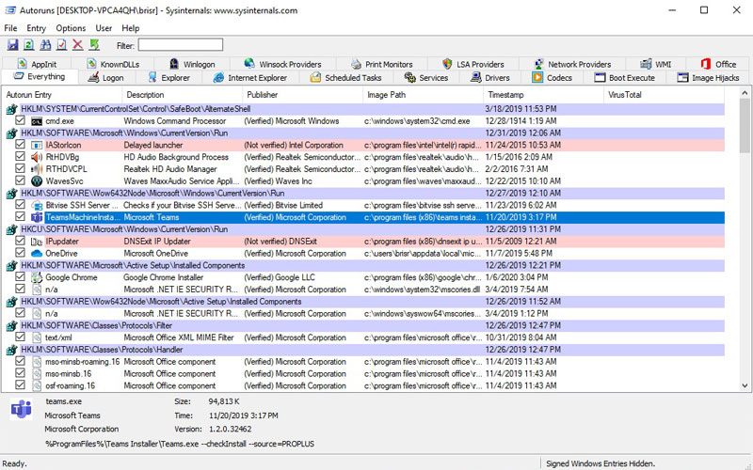
Task: Click registry icon beside Protocols\Handler key
Action: click(11, 350)
